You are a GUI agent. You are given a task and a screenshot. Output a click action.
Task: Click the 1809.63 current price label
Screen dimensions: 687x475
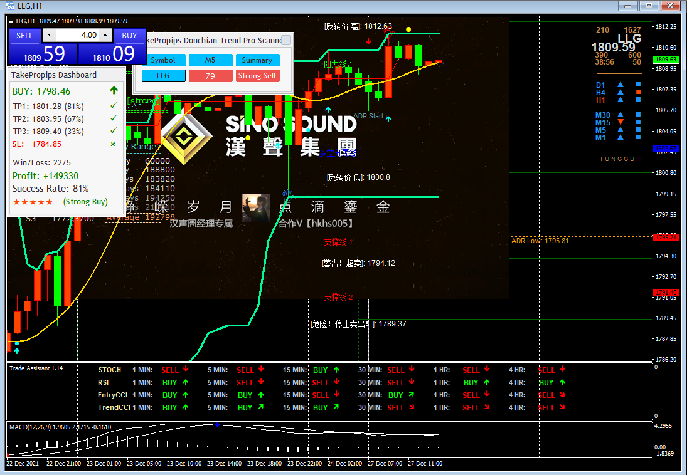coord(666,59)
